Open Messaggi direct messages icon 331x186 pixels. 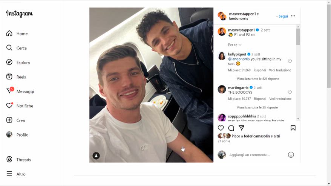tap(9, 91)
